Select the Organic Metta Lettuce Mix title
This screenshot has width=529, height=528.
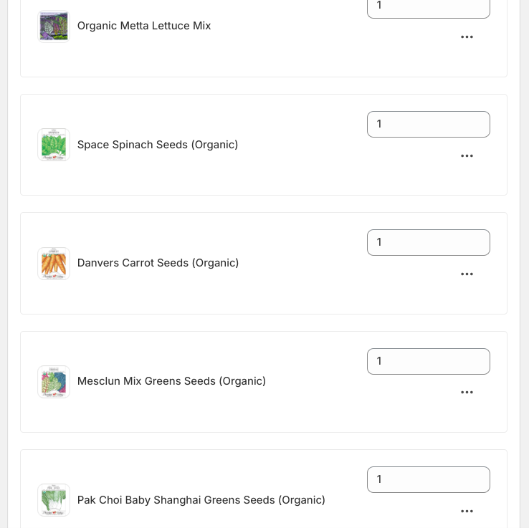pyautogui.click(x=144, y=26)
